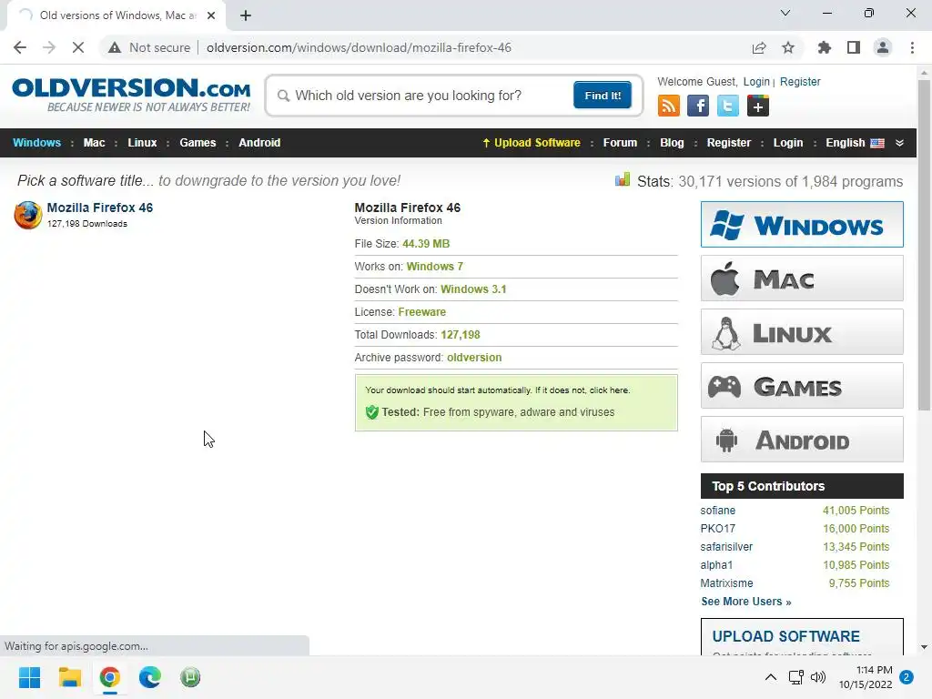Bookmark this page with star icon
Screen dimensions: 932x699
[x=788, y=47]
